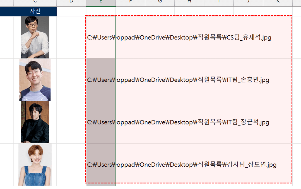Click the photo of man wearing glasses

35,37
